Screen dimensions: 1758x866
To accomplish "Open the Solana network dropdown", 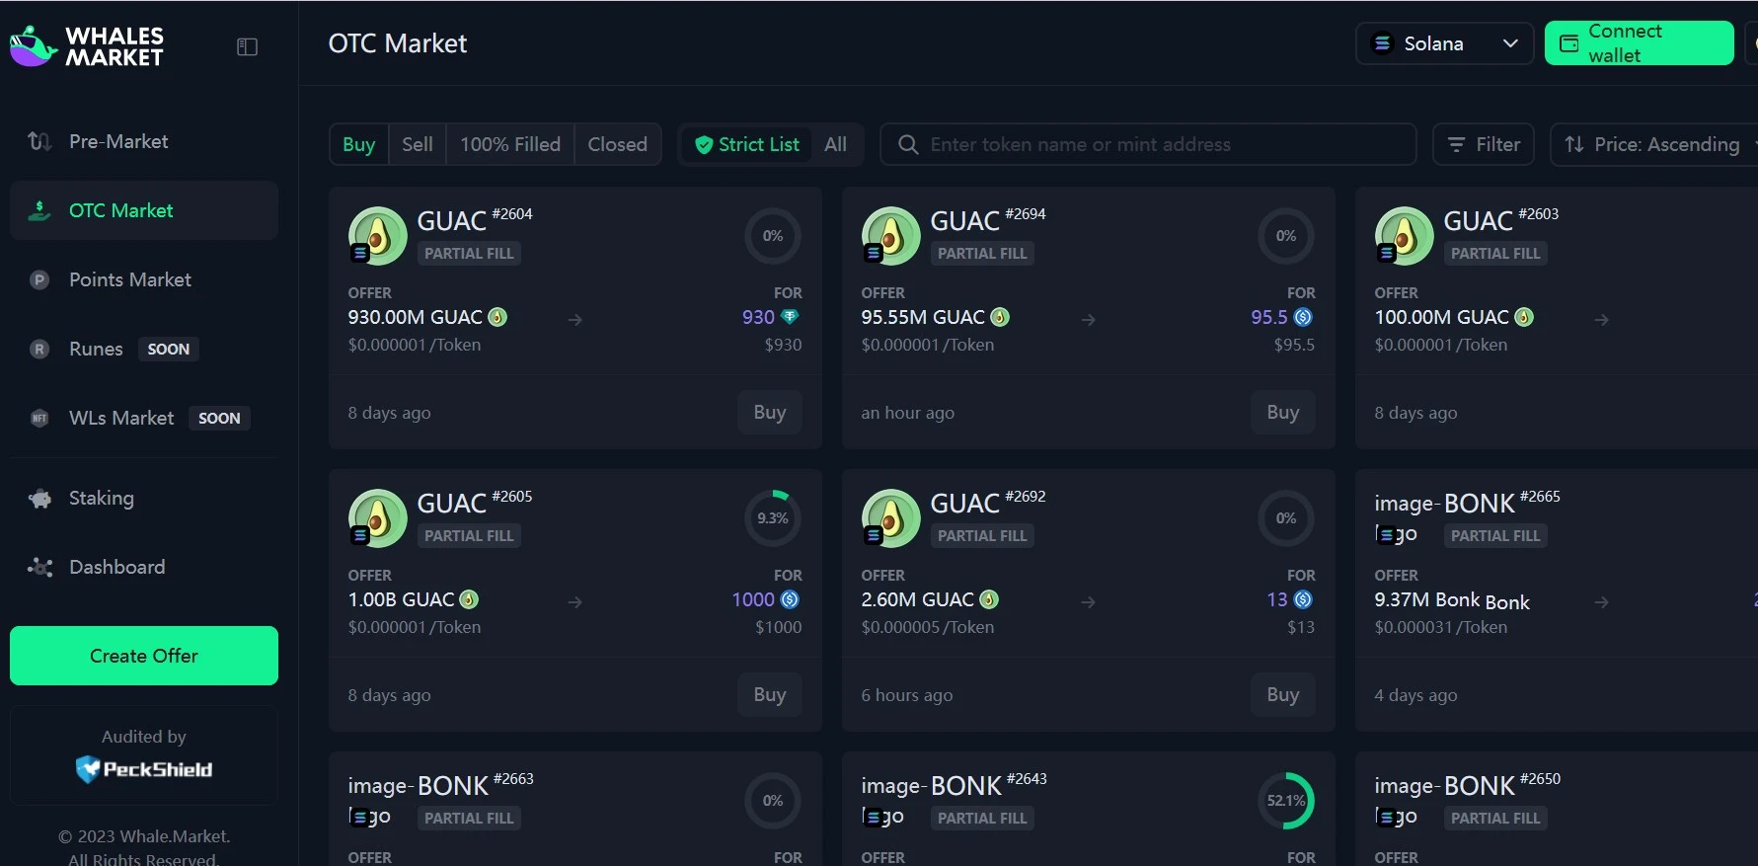I will [1444, 43].
